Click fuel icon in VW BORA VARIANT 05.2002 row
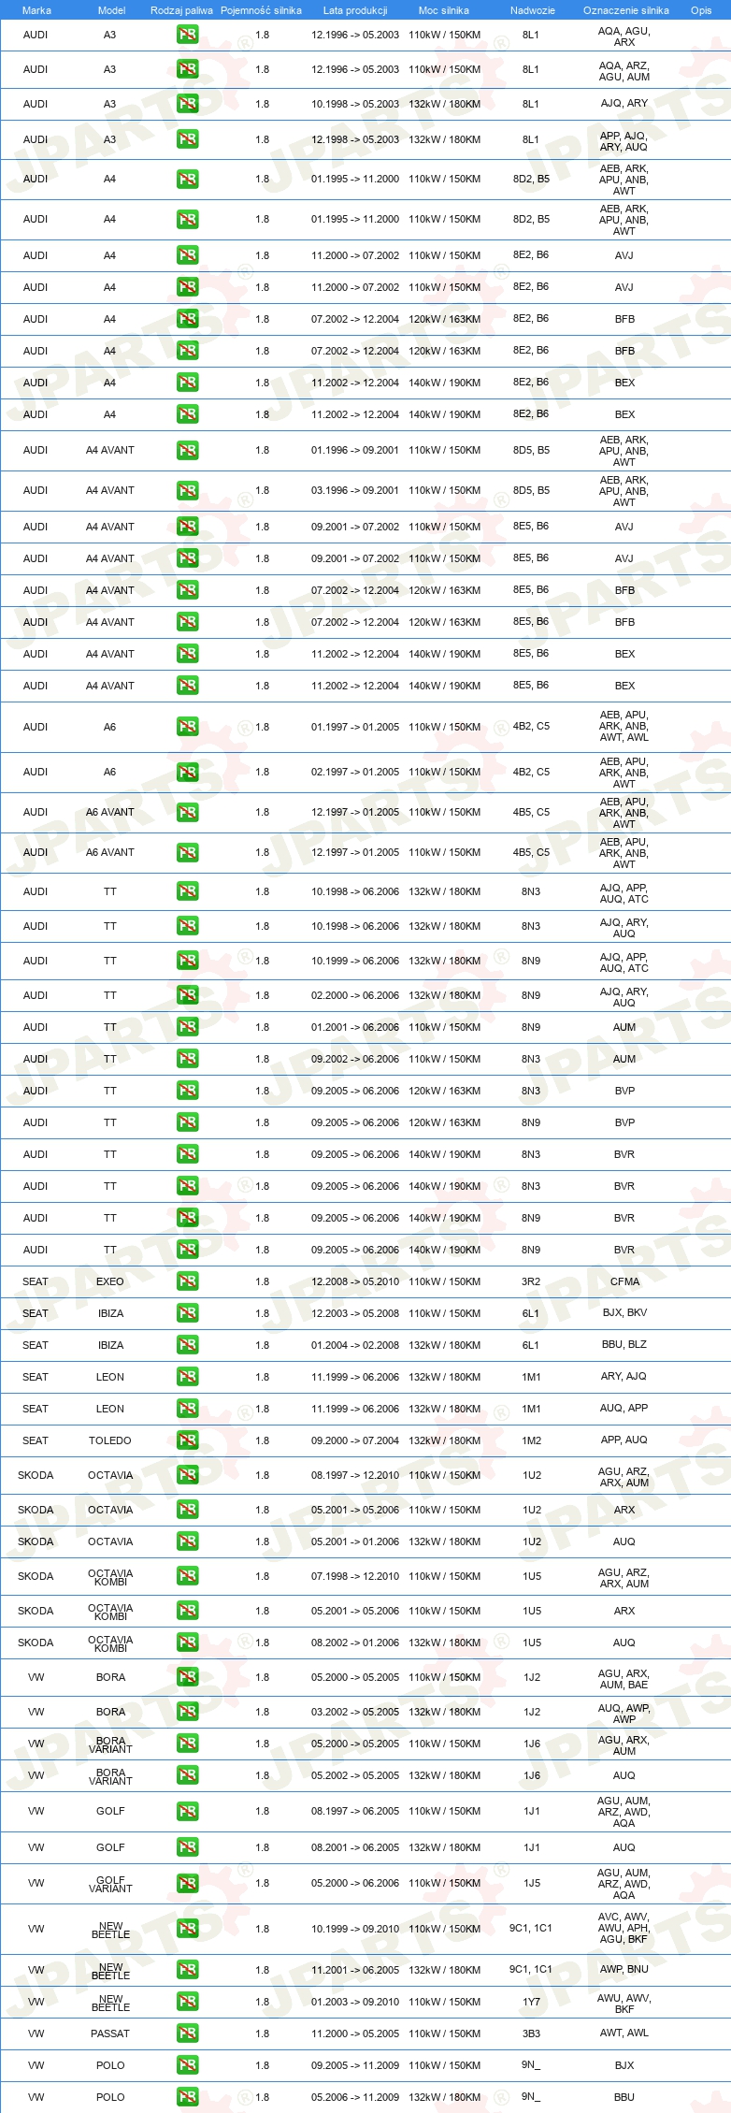Viewport: 731px width, 2113px height. coord(187,1775)
